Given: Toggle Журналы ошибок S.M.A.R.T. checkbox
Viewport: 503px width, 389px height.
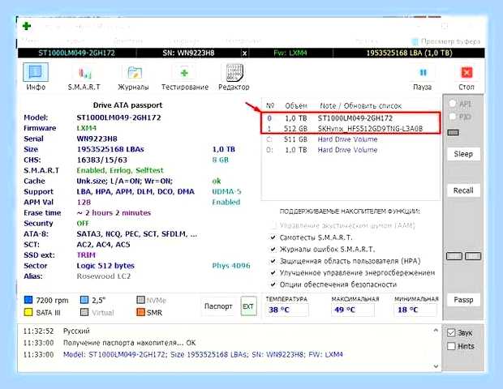Looking at the screenshot, I should [273, 249].
